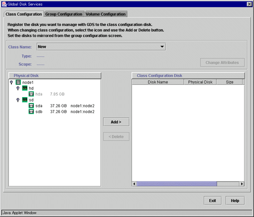This screenshot has height=217, width=254.
Task: Collapse the node1 tree node
Action: (11, 82)
